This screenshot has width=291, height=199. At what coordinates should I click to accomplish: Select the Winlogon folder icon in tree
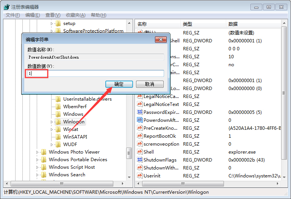[x=58, y=122]
